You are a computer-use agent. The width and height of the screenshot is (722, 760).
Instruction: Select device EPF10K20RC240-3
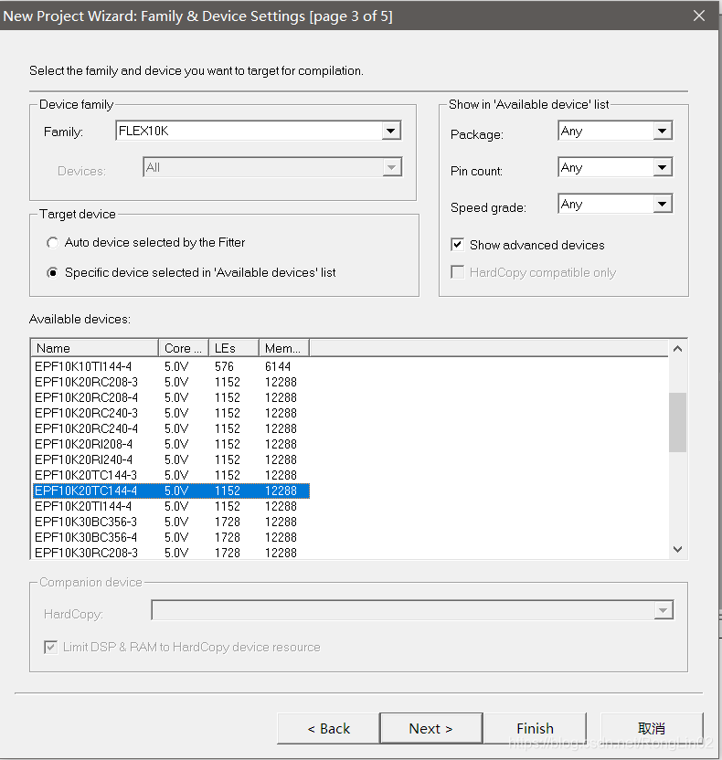pyautogui.click(x=86, y=413)
